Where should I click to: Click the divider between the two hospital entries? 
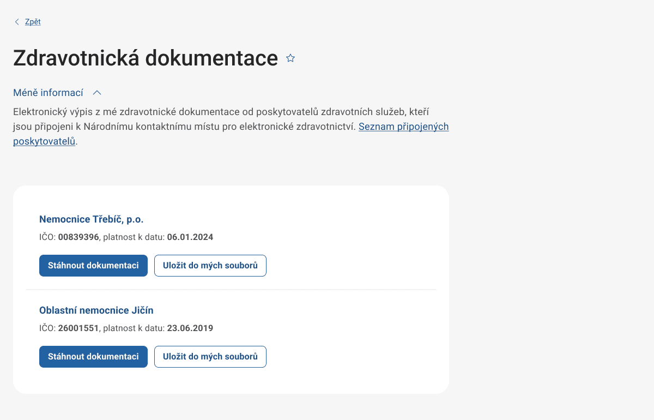point(231,290)
